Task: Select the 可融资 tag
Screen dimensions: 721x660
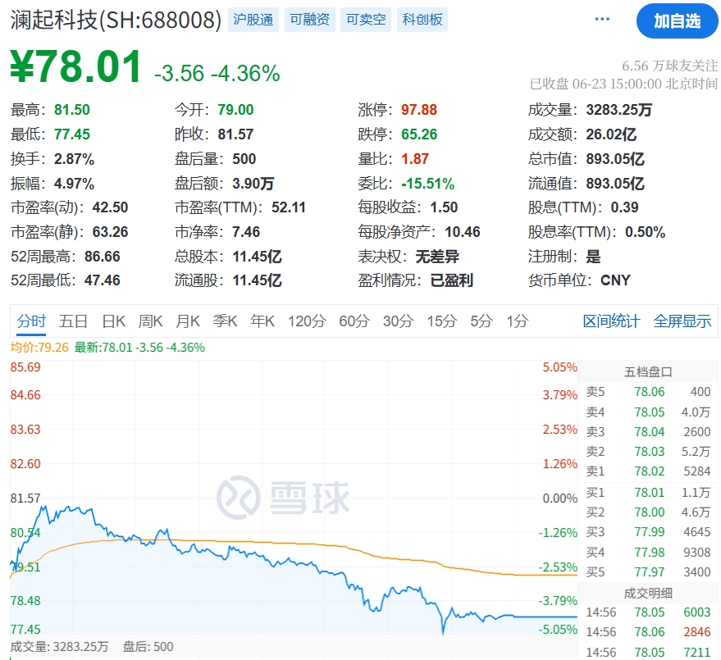Action: click(309, 20)
